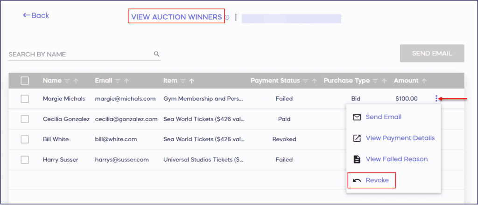Click View Failed Reason in menu
The image size is (478, 205).
[396, 159]
